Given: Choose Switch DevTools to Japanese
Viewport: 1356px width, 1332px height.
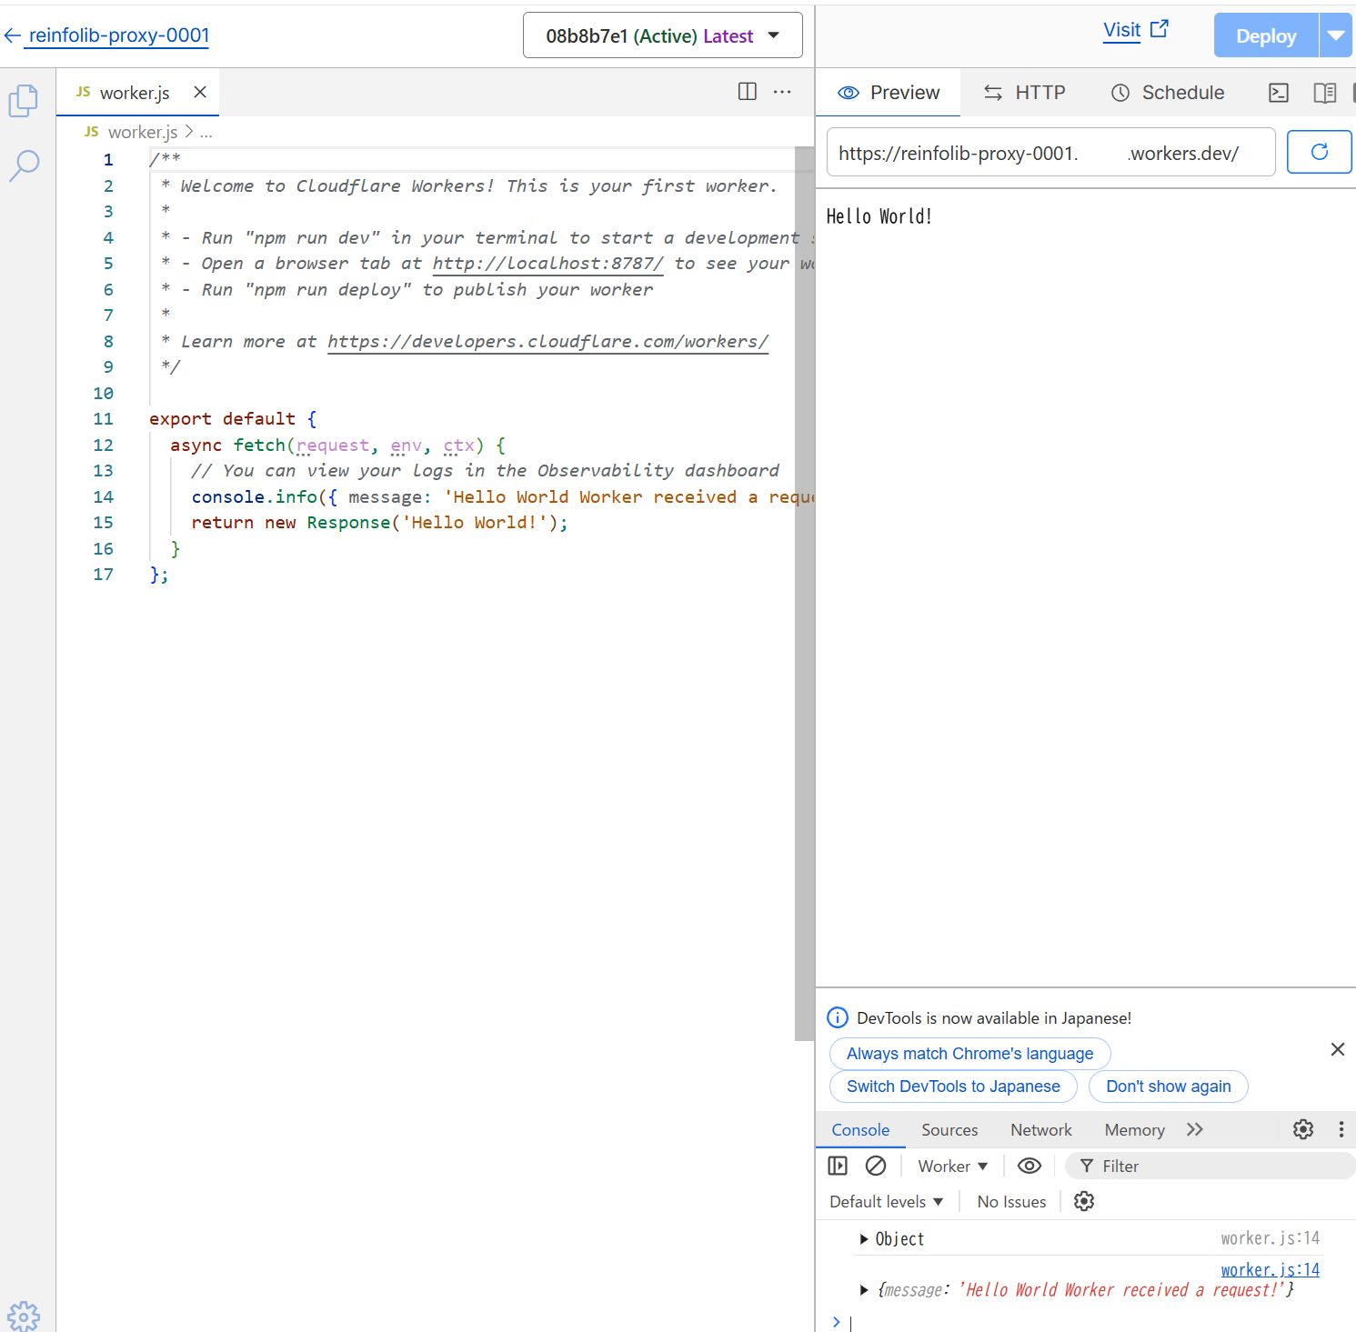Looking at the screenshot, I should 953,1087.
